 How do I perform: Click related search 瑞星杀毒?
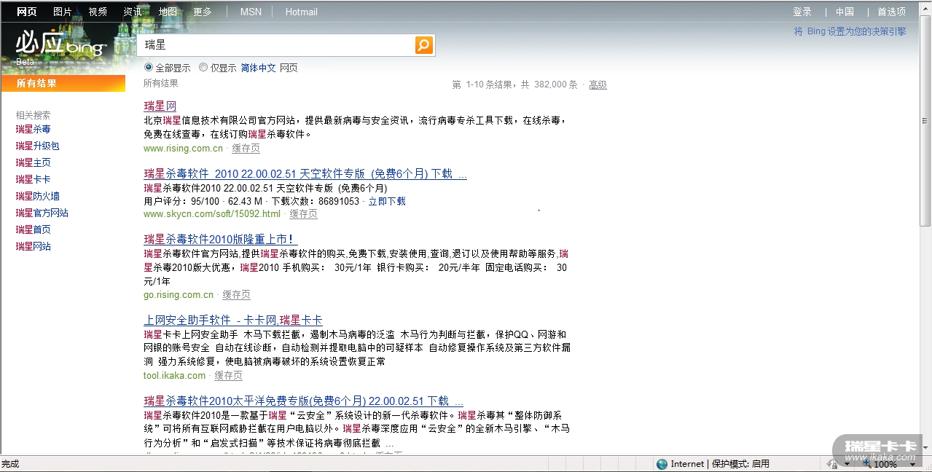click(x=34, y=129)
